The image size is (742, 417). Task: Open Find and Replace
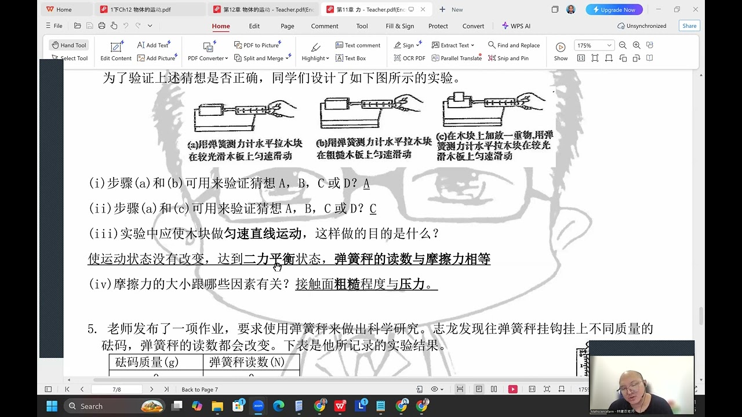[x=514, y=45]
